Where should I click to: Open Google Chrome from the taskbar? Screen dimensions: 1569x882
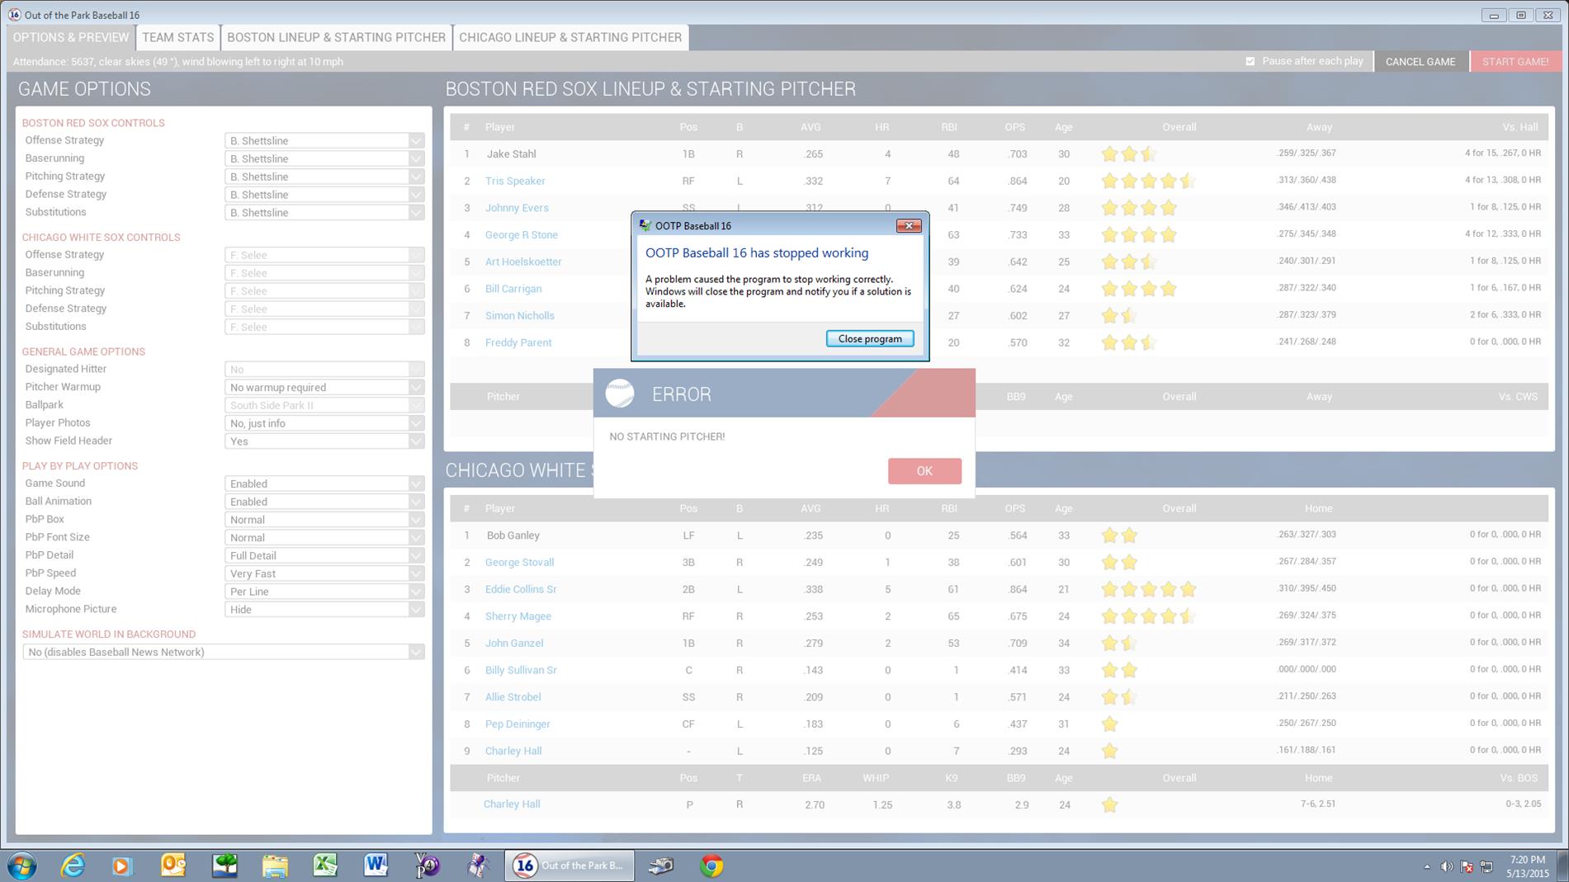coord(711,865)
